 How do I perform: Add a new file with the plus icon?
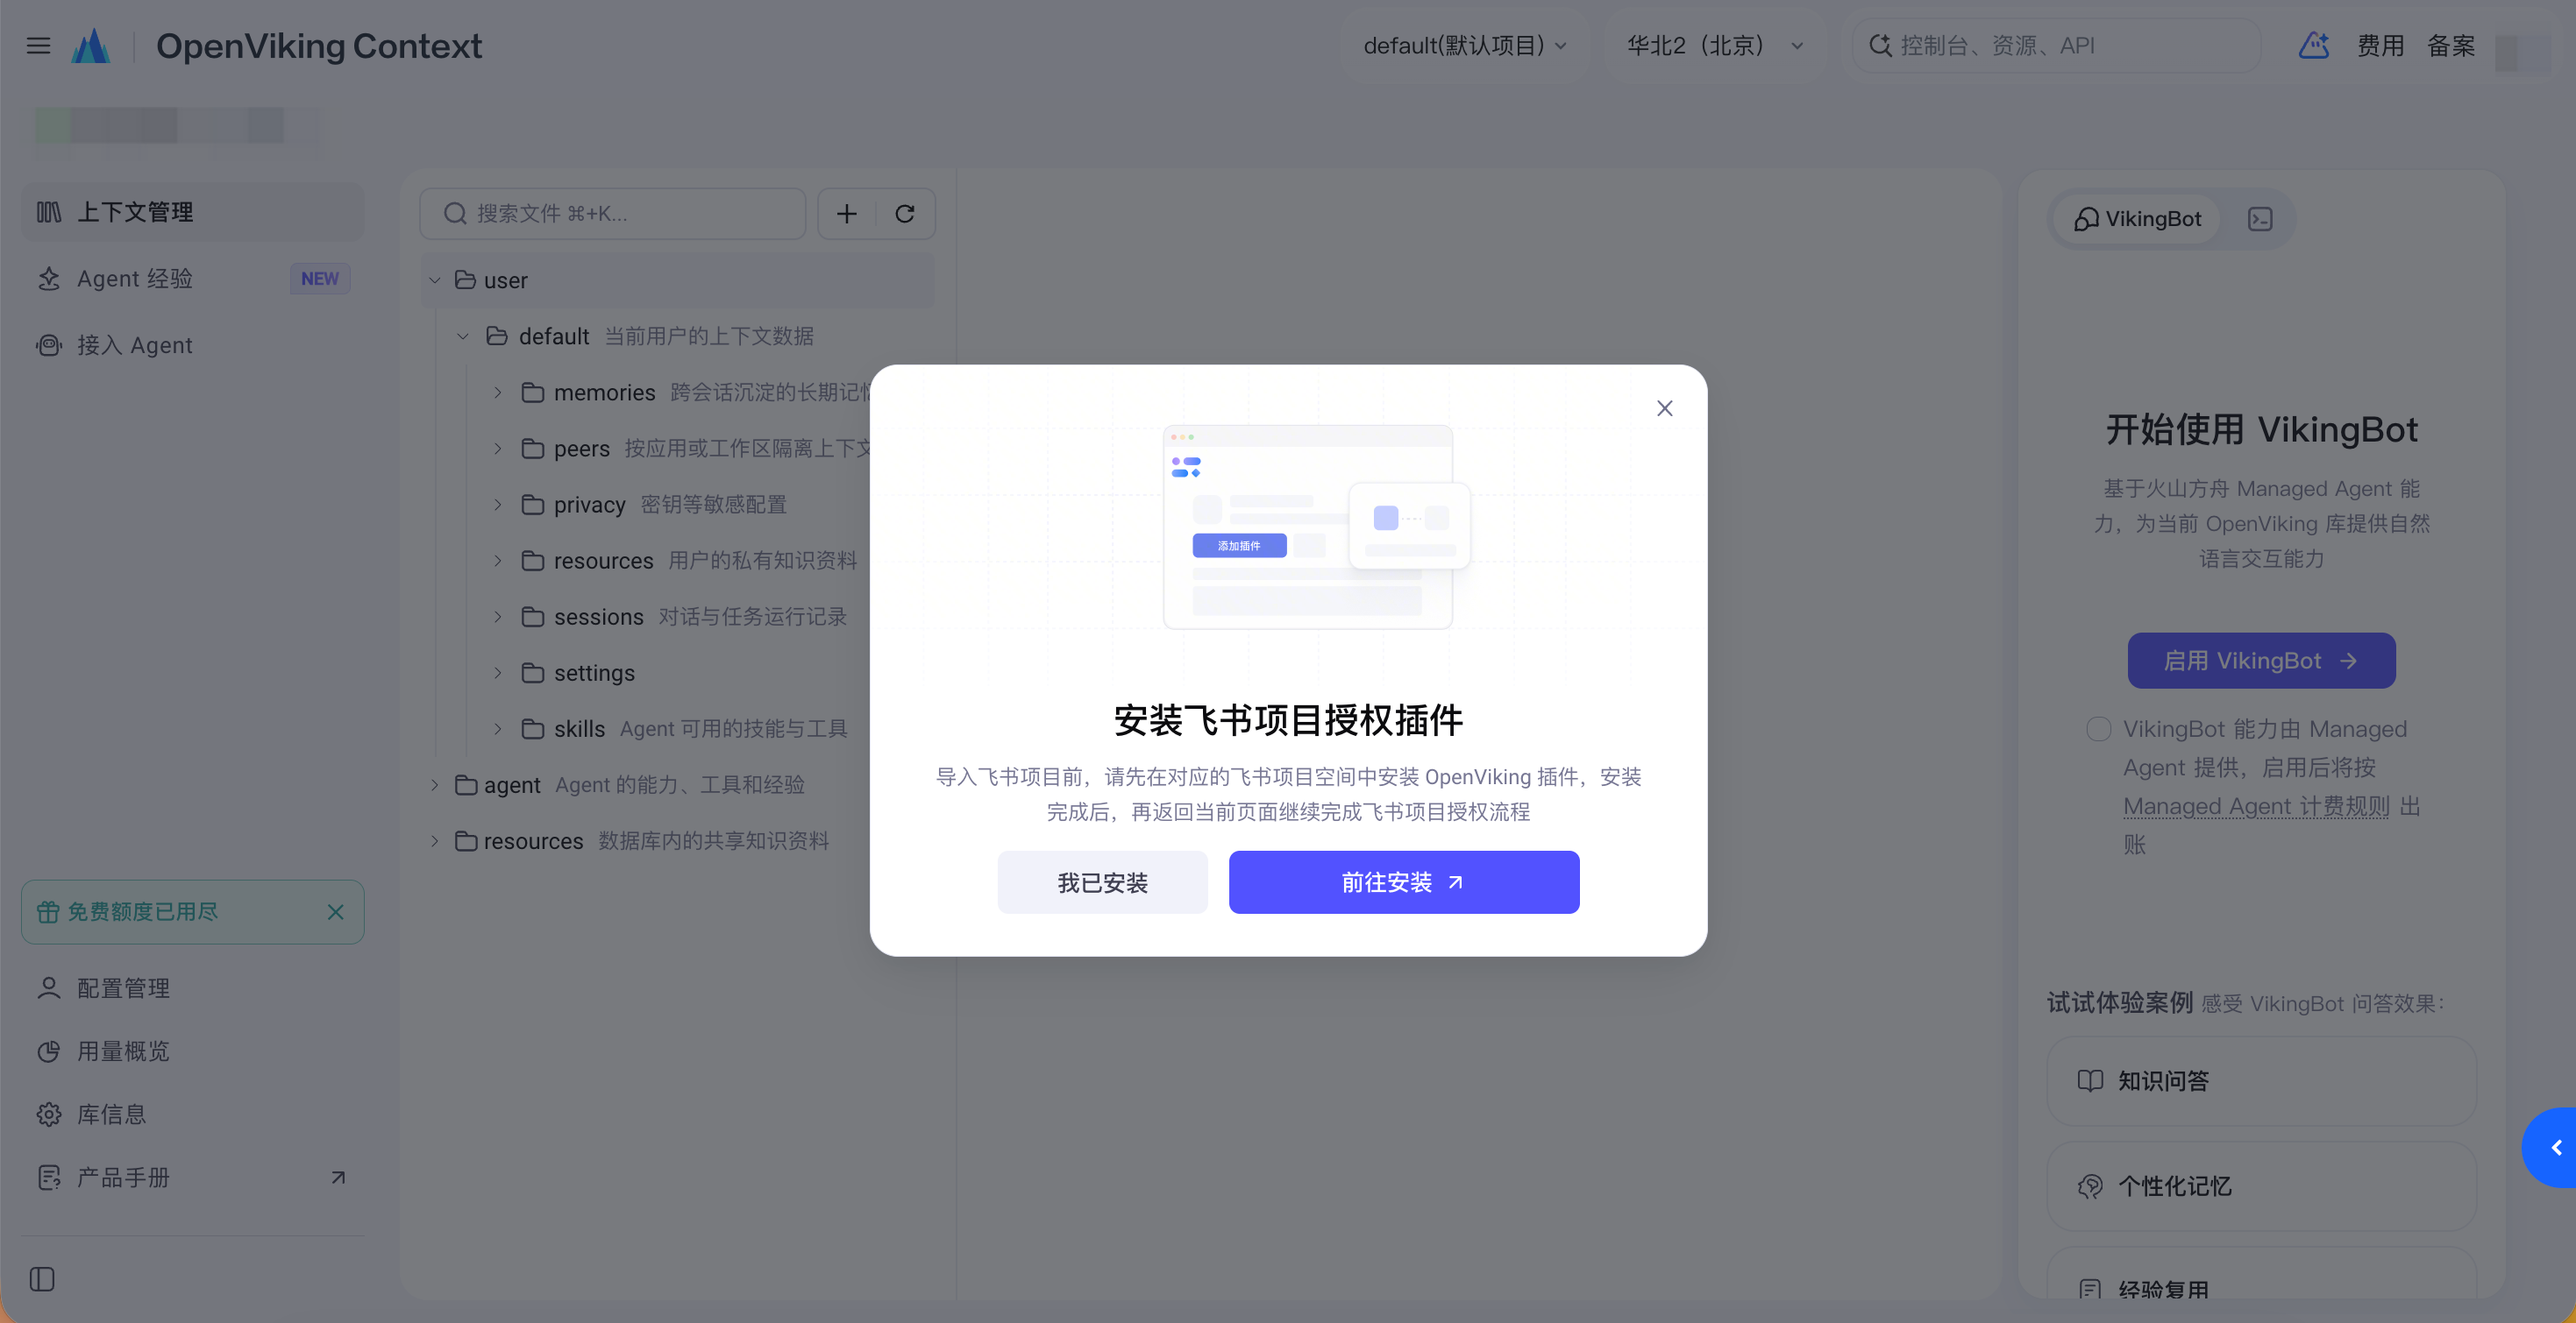847,214
